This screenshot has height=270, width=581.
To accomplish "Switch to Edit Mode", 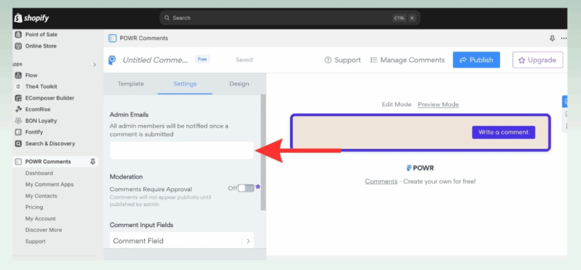I will pos(397,104).
